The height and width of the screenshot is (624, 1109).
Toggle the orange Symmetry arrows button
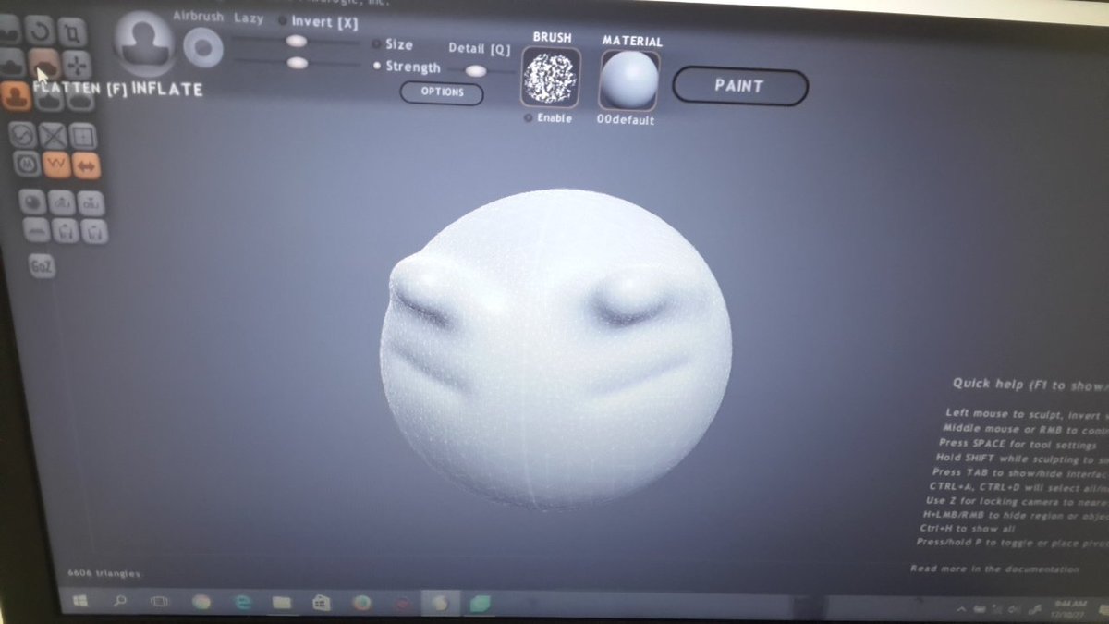point(87,166)
